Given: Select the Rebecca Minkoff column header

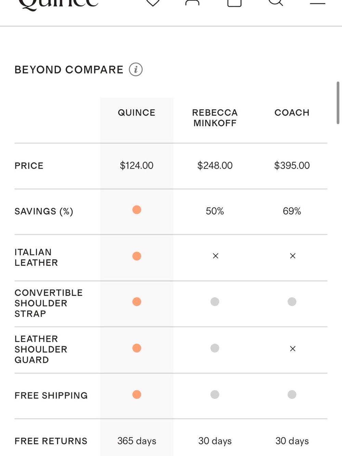Looking at the screenshot, I should (215, 118).
